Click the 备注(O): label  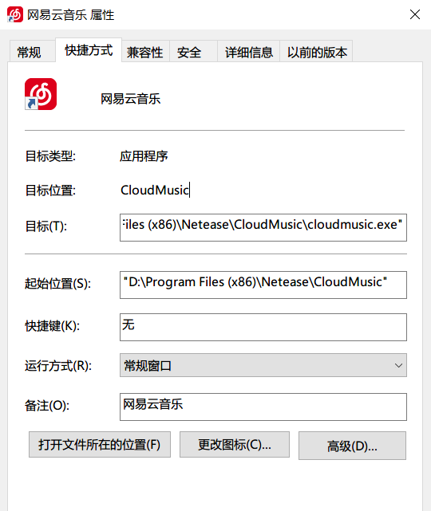click(x=47, y=406)
